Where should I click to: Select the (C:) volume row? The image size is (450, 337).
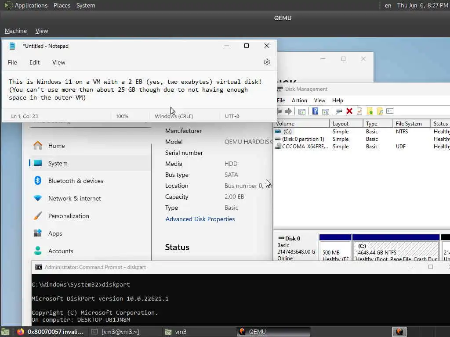pyautogui.click(x=362, y=132)
